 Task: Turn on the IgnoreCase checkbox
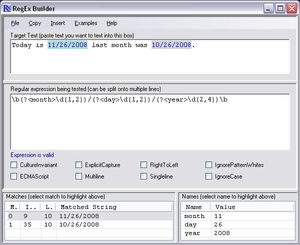[x=209, y=176]
